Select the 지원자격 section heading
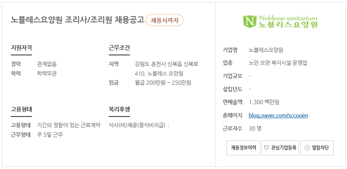Image resolution: width=347 pixels, height=169 pixels. coord(22,48)
